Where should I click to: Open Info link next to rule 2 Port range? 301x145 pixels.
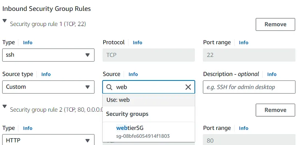pyautogui.click(x=244, y=128)
